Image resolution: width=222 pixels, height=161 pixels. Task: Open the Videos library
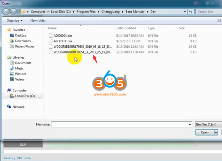tap(12, 79)
